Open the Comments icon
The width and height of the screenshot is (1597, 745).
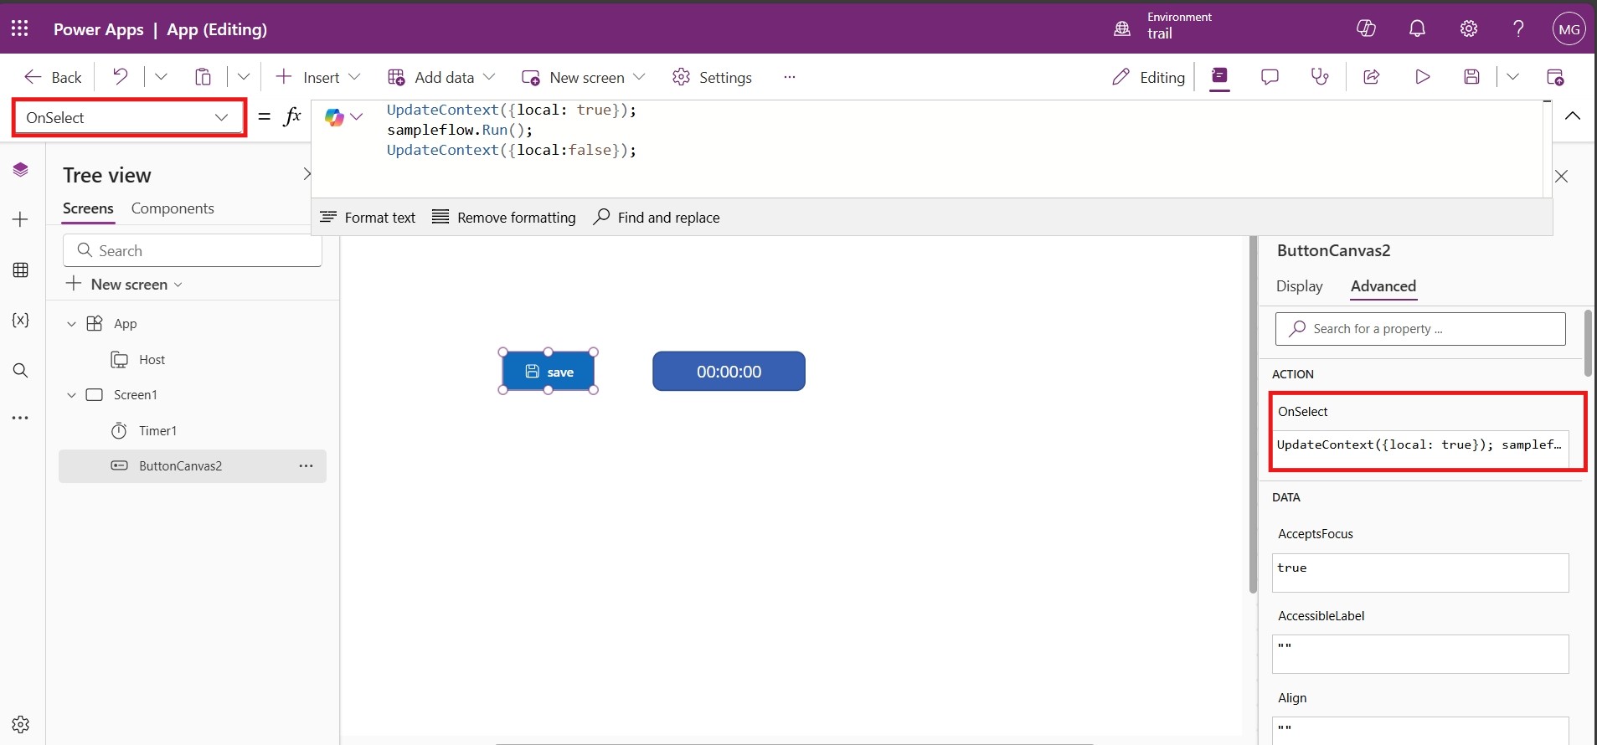click(x=1270, y=77)
